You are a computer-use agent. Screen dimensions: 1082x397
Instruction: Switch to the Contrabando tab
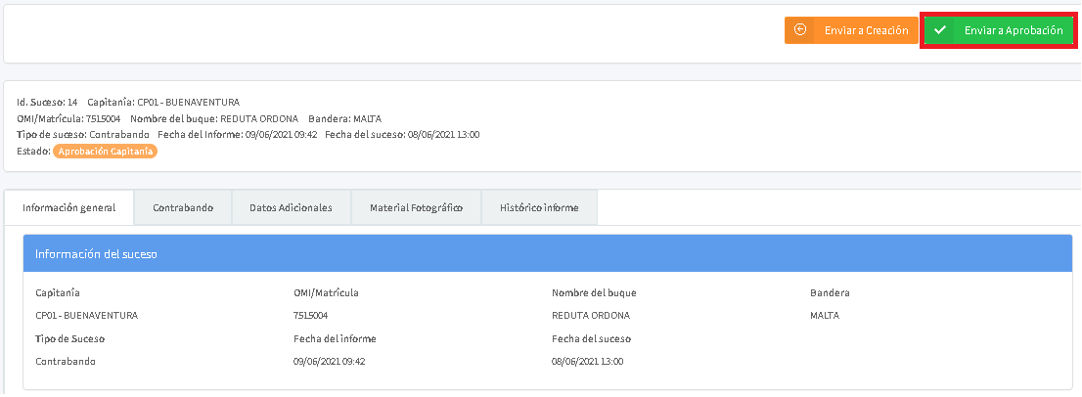click(183, 207)
